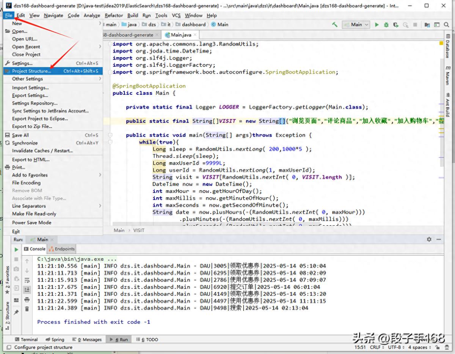Expand the Line Separators submenu

[53, 206]
